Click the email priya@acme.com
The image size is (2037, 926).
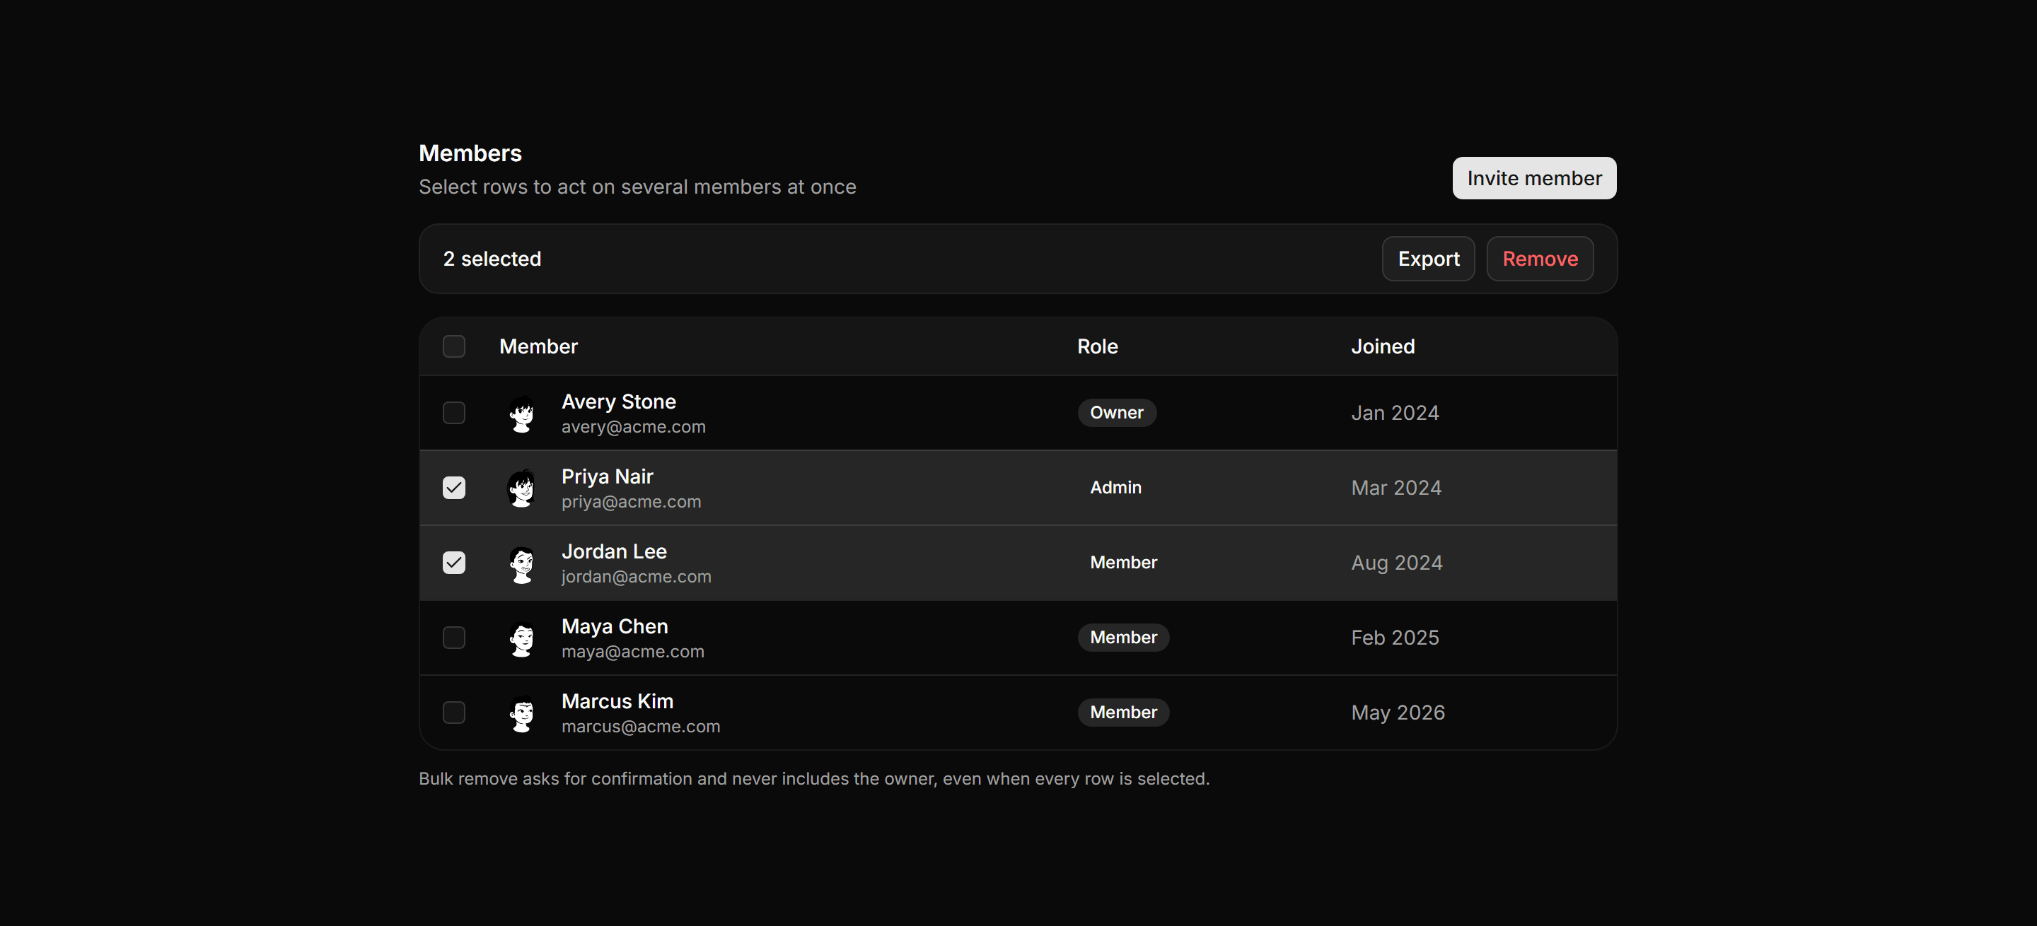coord(631,502)
